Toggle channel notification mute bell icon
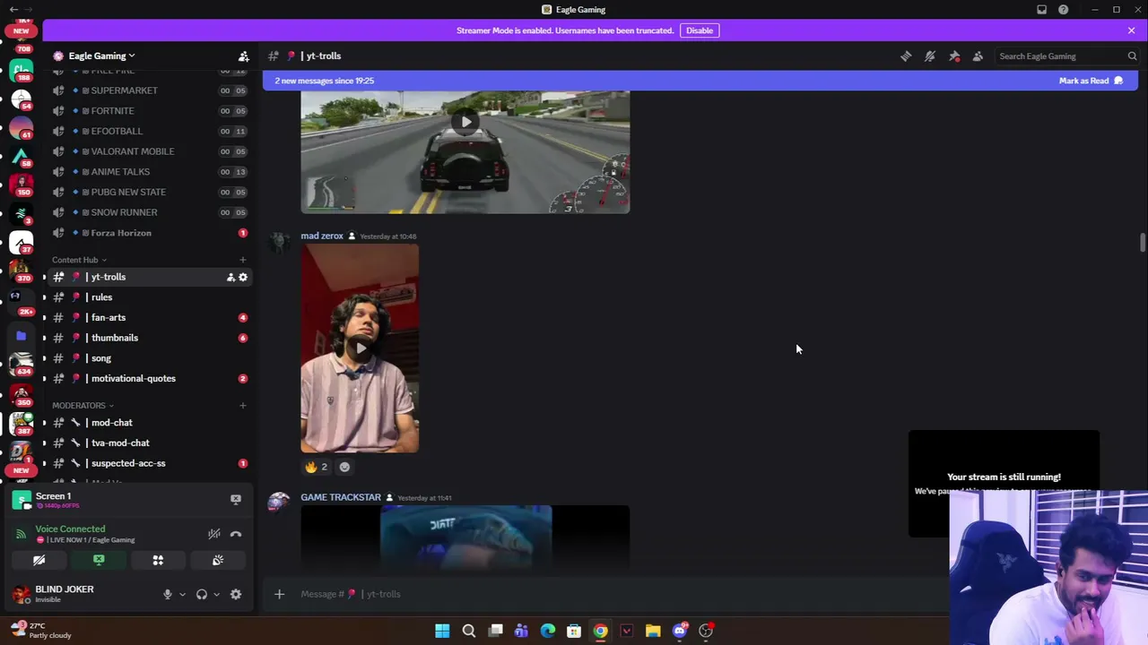 (x=930, y=56)
